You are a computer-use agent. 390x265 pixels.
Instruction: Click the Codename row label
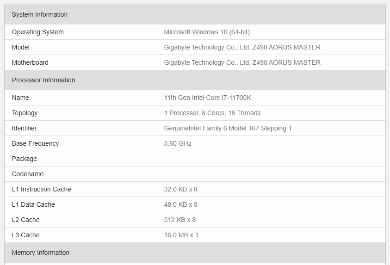tap(28, 174)
